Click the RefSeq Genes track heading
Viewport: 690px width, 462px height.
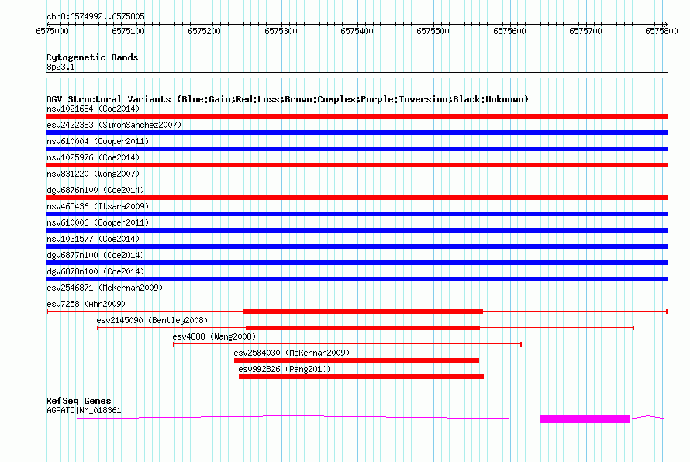pyautogui.click(x=78, y=401)
